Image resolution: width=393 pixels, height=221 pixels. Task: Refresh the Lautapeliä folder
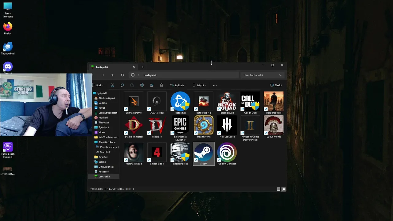[x=122, y=75]
